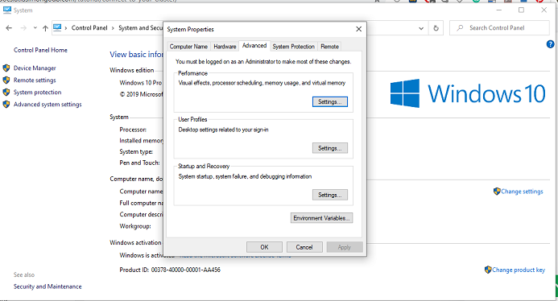The image size is (558, 301).
Task: Click the Product ID text
Action: tap(170, 270)
